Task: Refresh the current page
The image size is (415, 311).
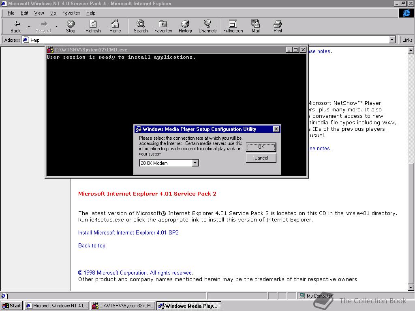Action: pos(93,26)
